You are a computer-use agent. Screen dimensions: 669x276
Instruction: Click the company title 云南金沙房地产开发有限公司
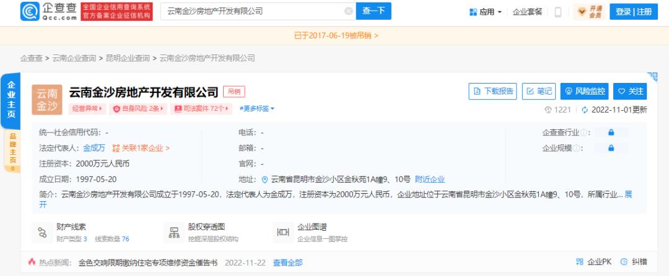[144, 92]
